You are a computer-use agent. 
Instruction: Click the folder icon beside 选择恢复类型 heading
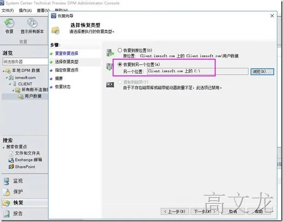(55, 30)
